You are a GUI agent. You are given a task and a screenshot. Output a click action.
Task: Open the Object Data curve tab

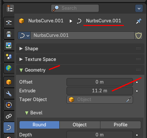pos(9,128)
